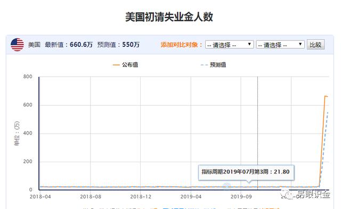This screenshot has height=209, width=341.
Task: Click the latest value 660.6万
Action: (x=81, y=45)
